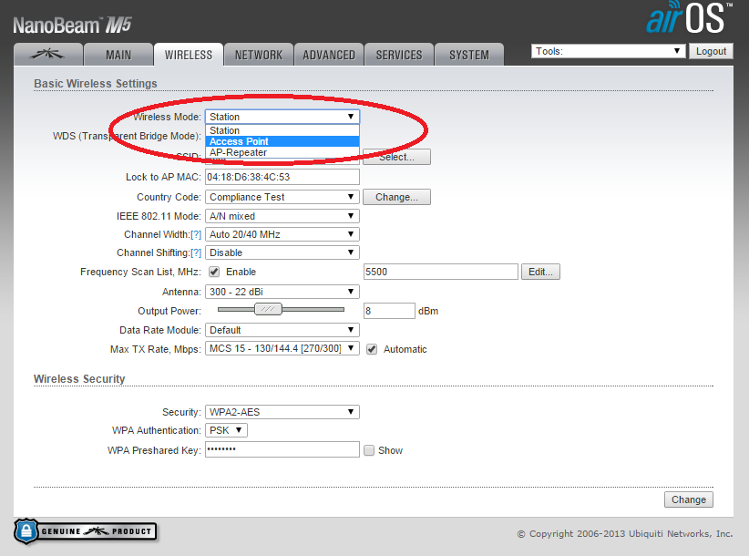Uncheck the Max TX Rate Automatic checkbox

pos(372,349)
